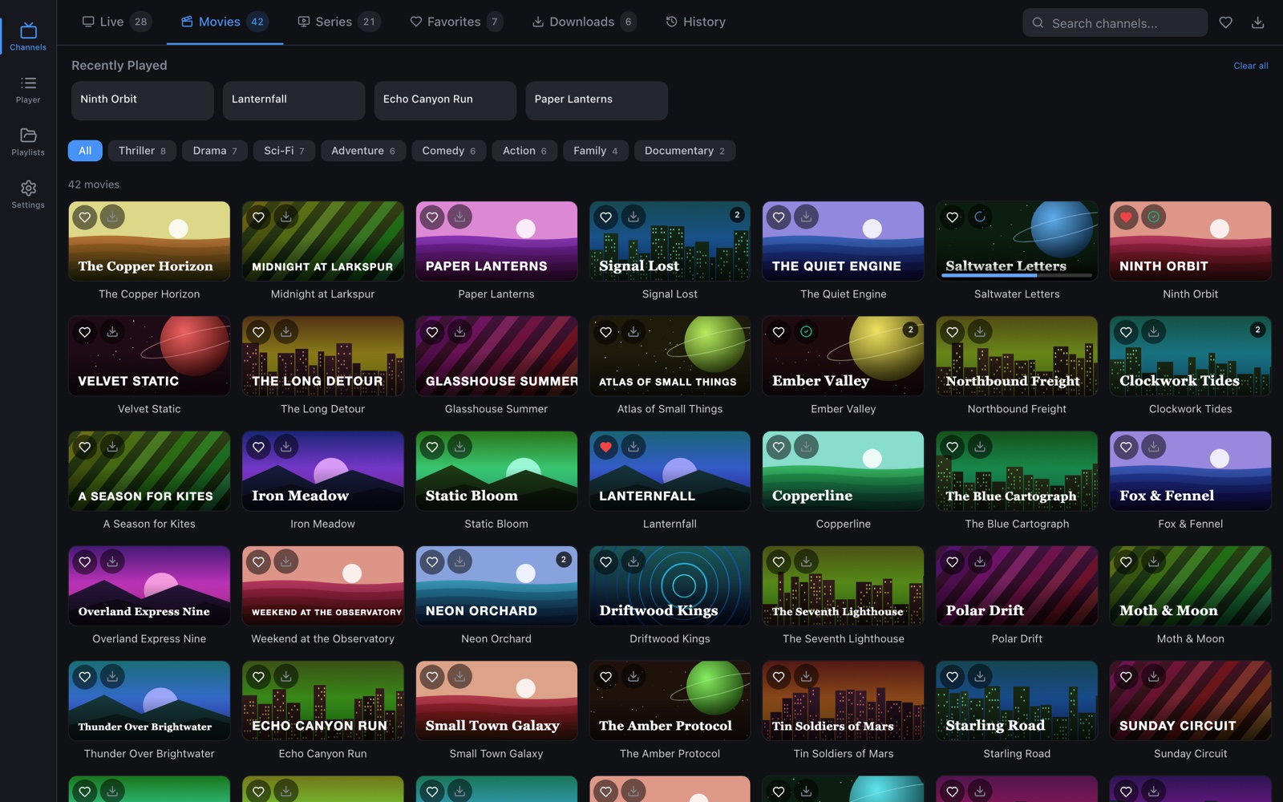Favorite Polar Drift movie
The width and height of the screenshot is (1283, 802).
click(x=953, y=561)
